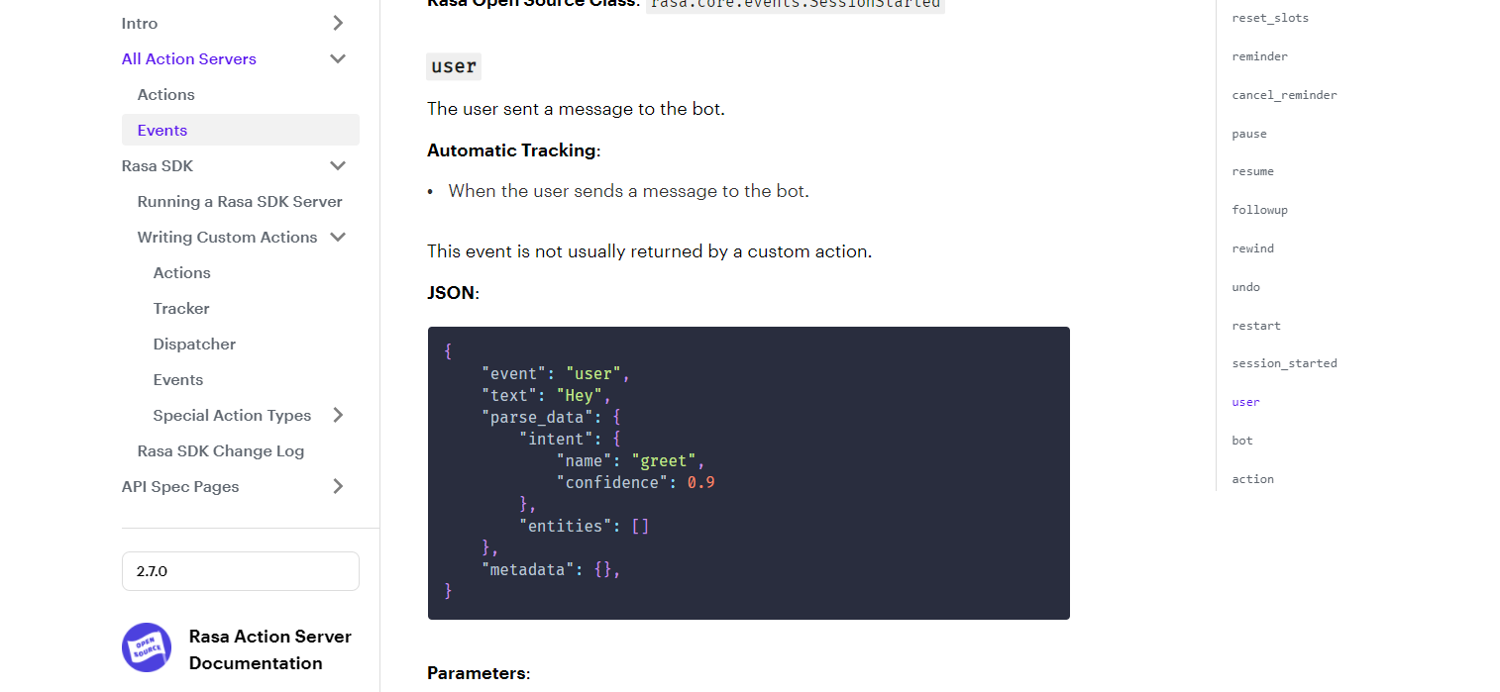
Task: Expand the Intro section chevron
Action: tap(338, 23)
